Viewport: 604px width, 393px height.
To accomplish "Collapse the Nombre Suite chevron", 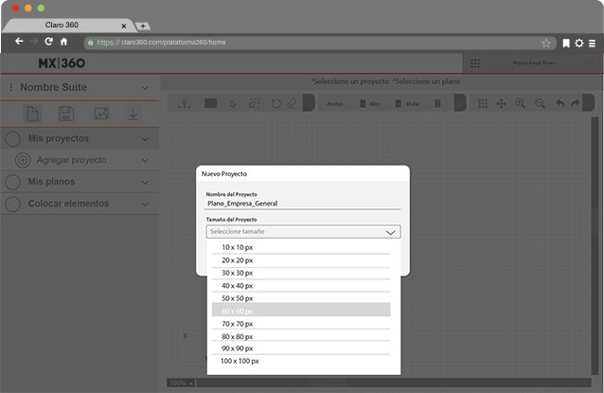I will tap(145, 88).
